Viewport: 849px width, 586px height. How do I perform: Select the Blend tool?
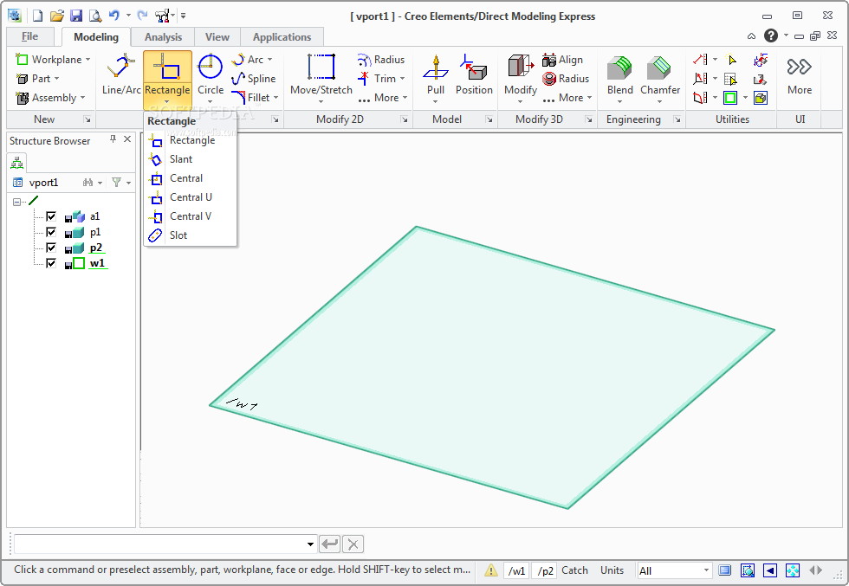pos(620,76)
